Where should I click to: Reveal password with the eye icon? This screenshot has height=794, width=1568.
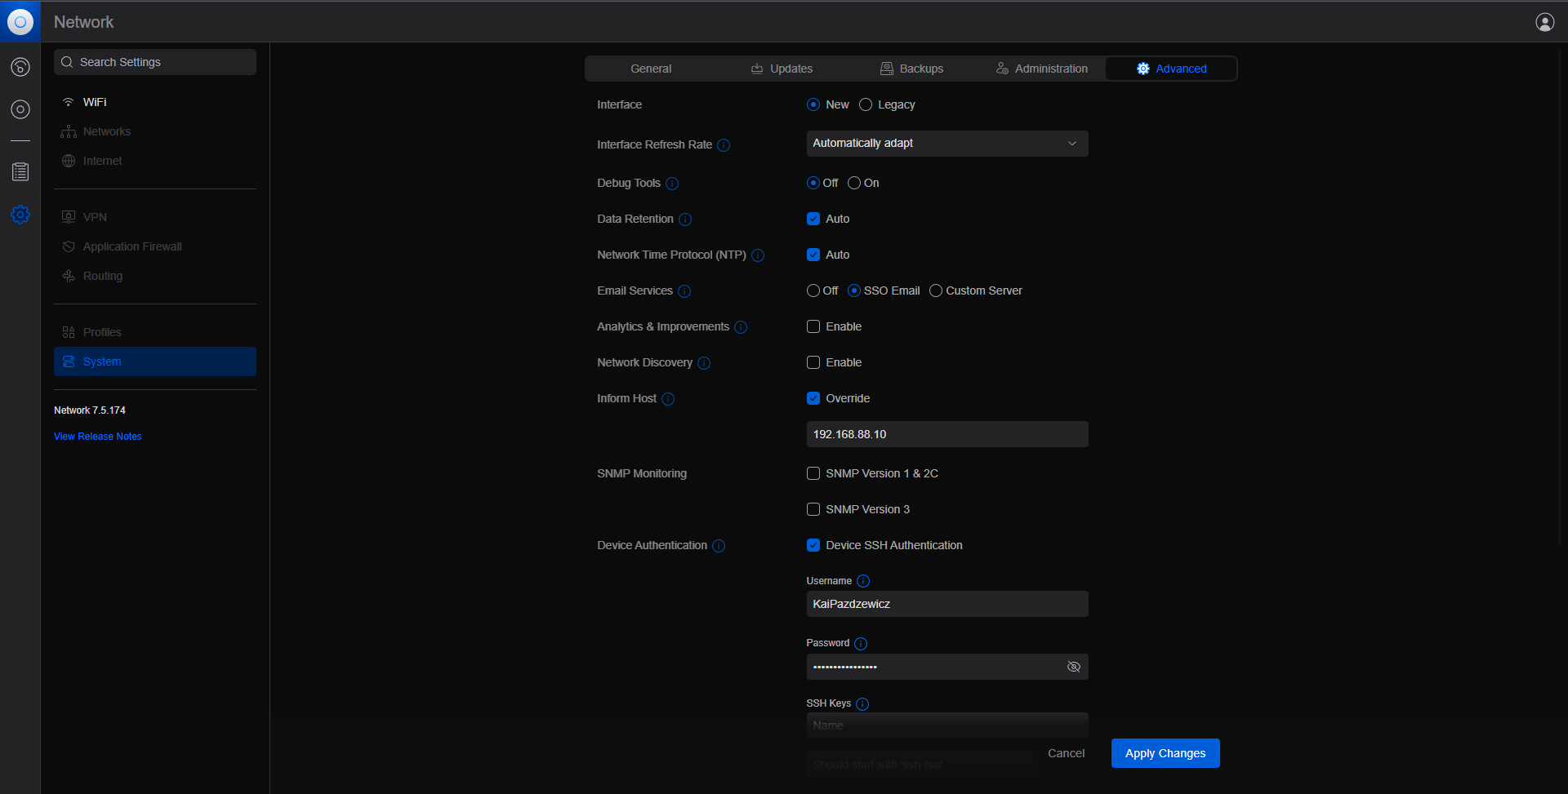point(1073,667)
